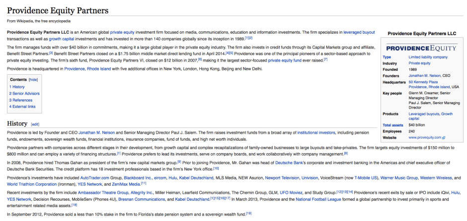Hide the Contents table
The height and width of the screenshot is (221, 467).
point(33,79)
